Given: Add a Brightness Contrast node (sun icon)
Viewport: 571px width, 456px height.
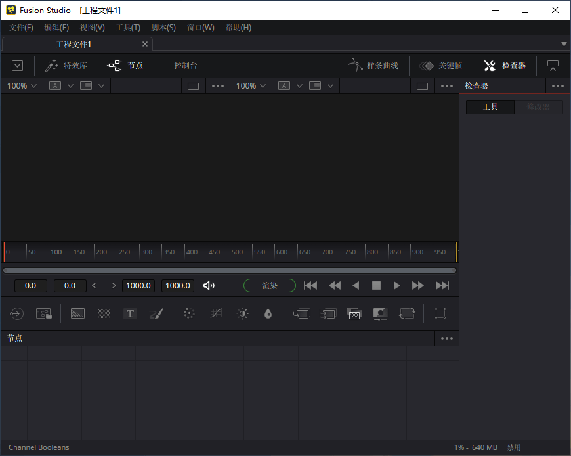Looking at the screenshot, I should pyautogui.click(x=243, y=313).
